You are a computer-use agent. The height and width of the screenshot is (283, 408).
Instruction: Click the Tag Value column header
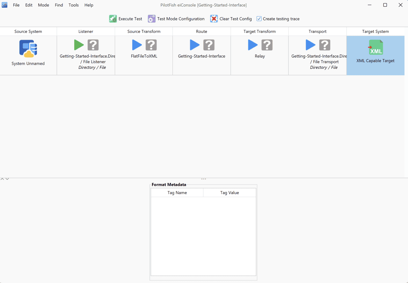[229, 193]
